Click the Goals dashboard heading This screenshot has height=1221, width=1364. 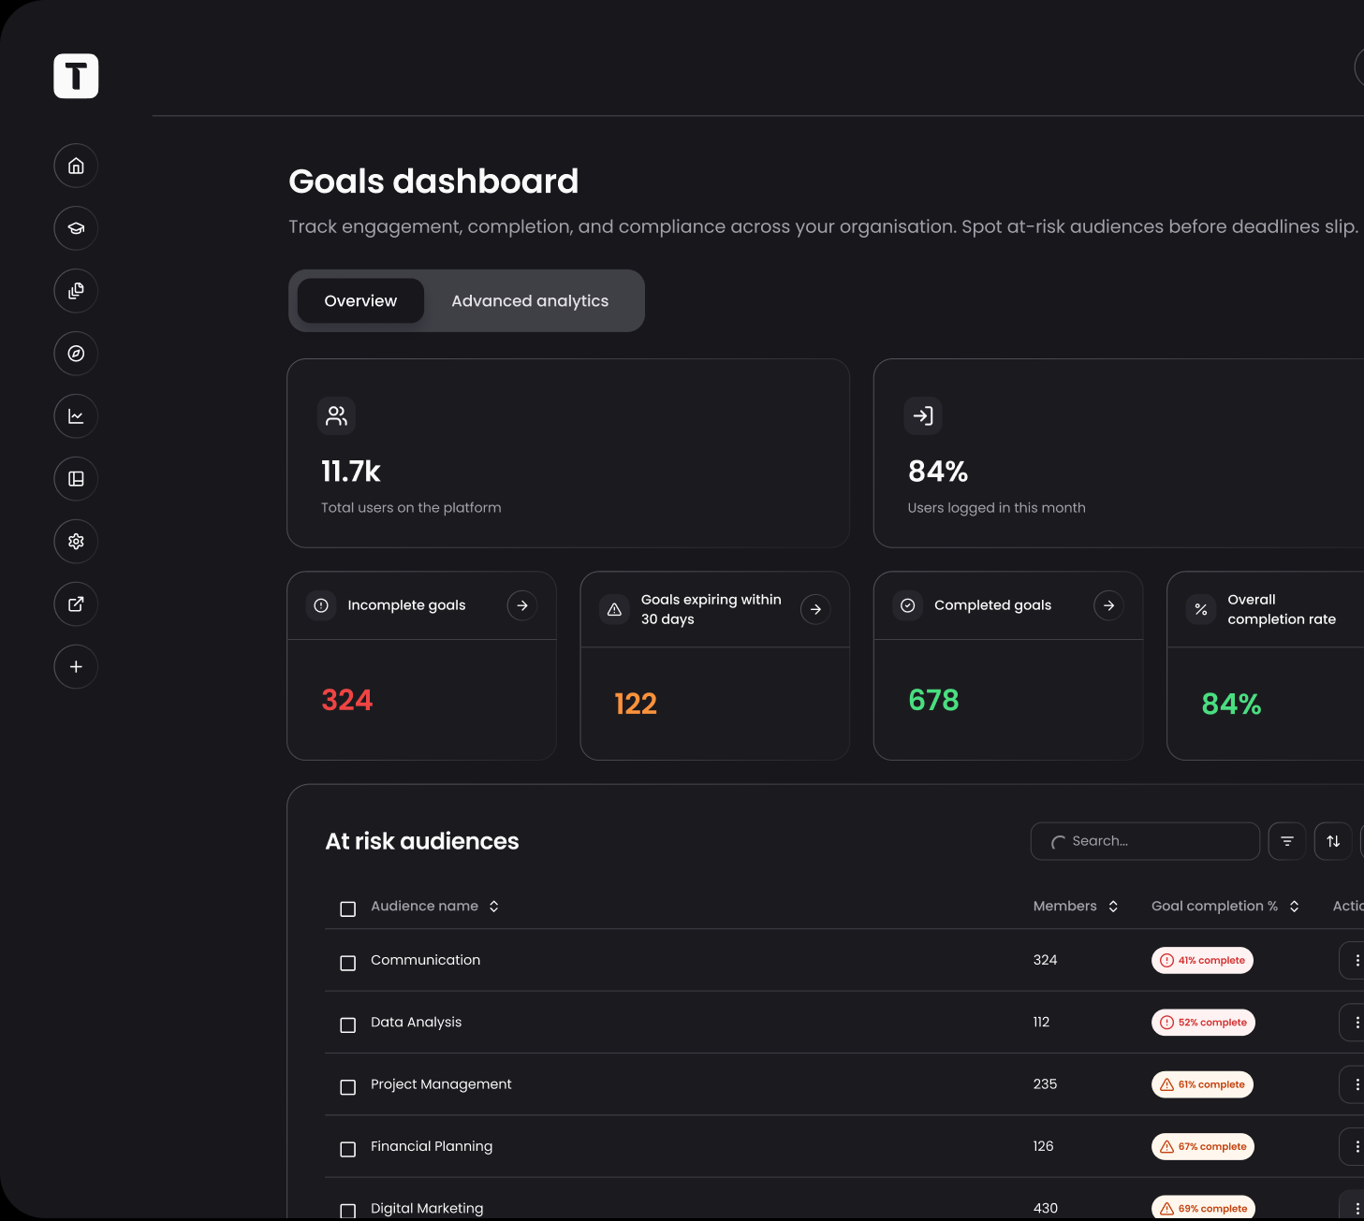coord(433,182)
